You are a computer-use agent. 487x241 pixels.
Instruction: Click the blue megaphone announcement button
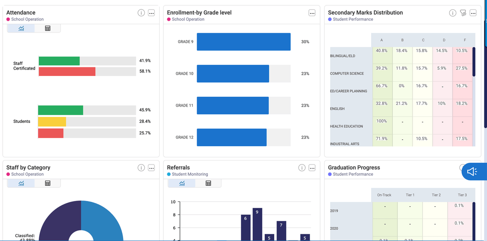[472, 171]
